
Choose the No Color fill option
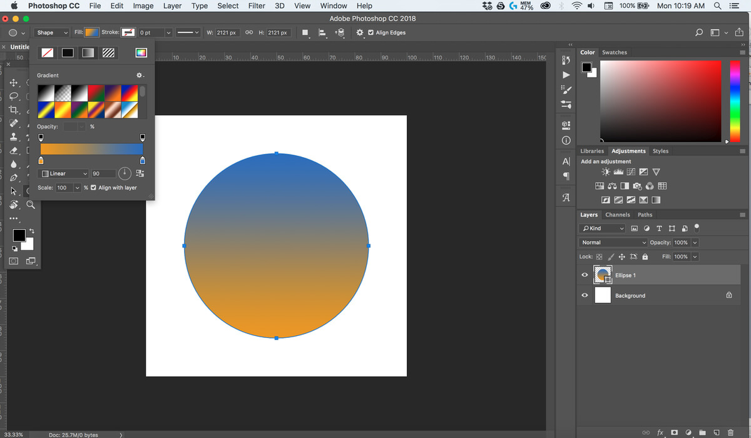(47, 53)
